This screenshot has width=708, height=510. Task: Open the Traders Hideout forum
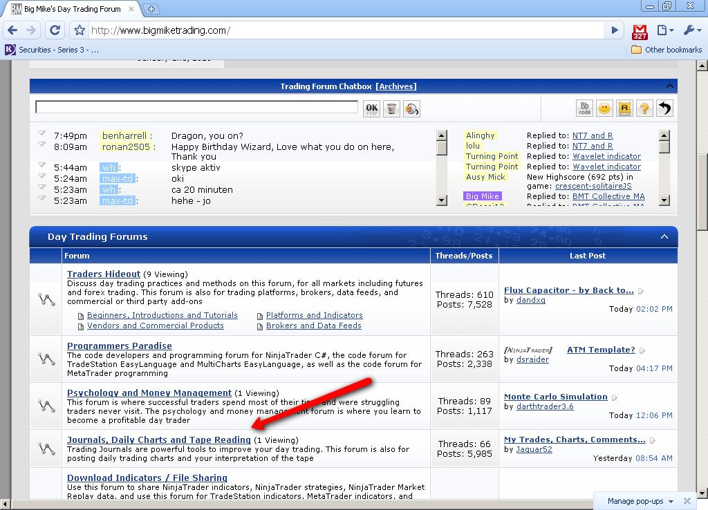point(104,274)
